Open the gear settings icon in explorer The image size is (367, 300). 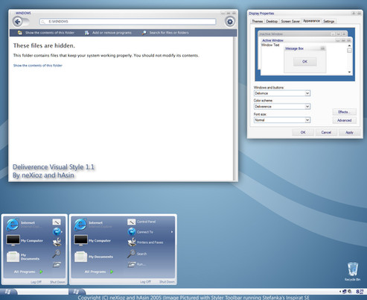[230, 22]
